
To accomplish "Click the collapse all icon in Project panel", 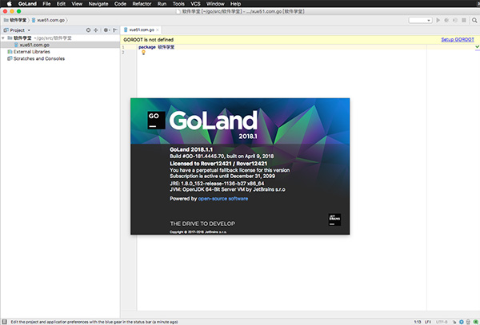I will coord(96,30).
